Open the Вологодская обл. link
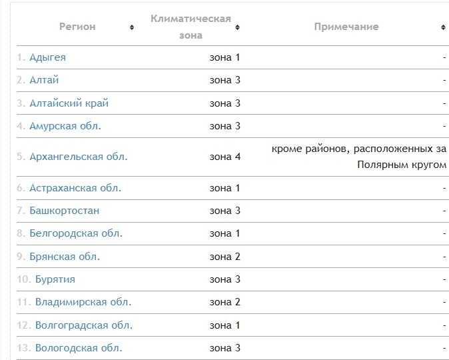The image size is (449, 360). 79,348
